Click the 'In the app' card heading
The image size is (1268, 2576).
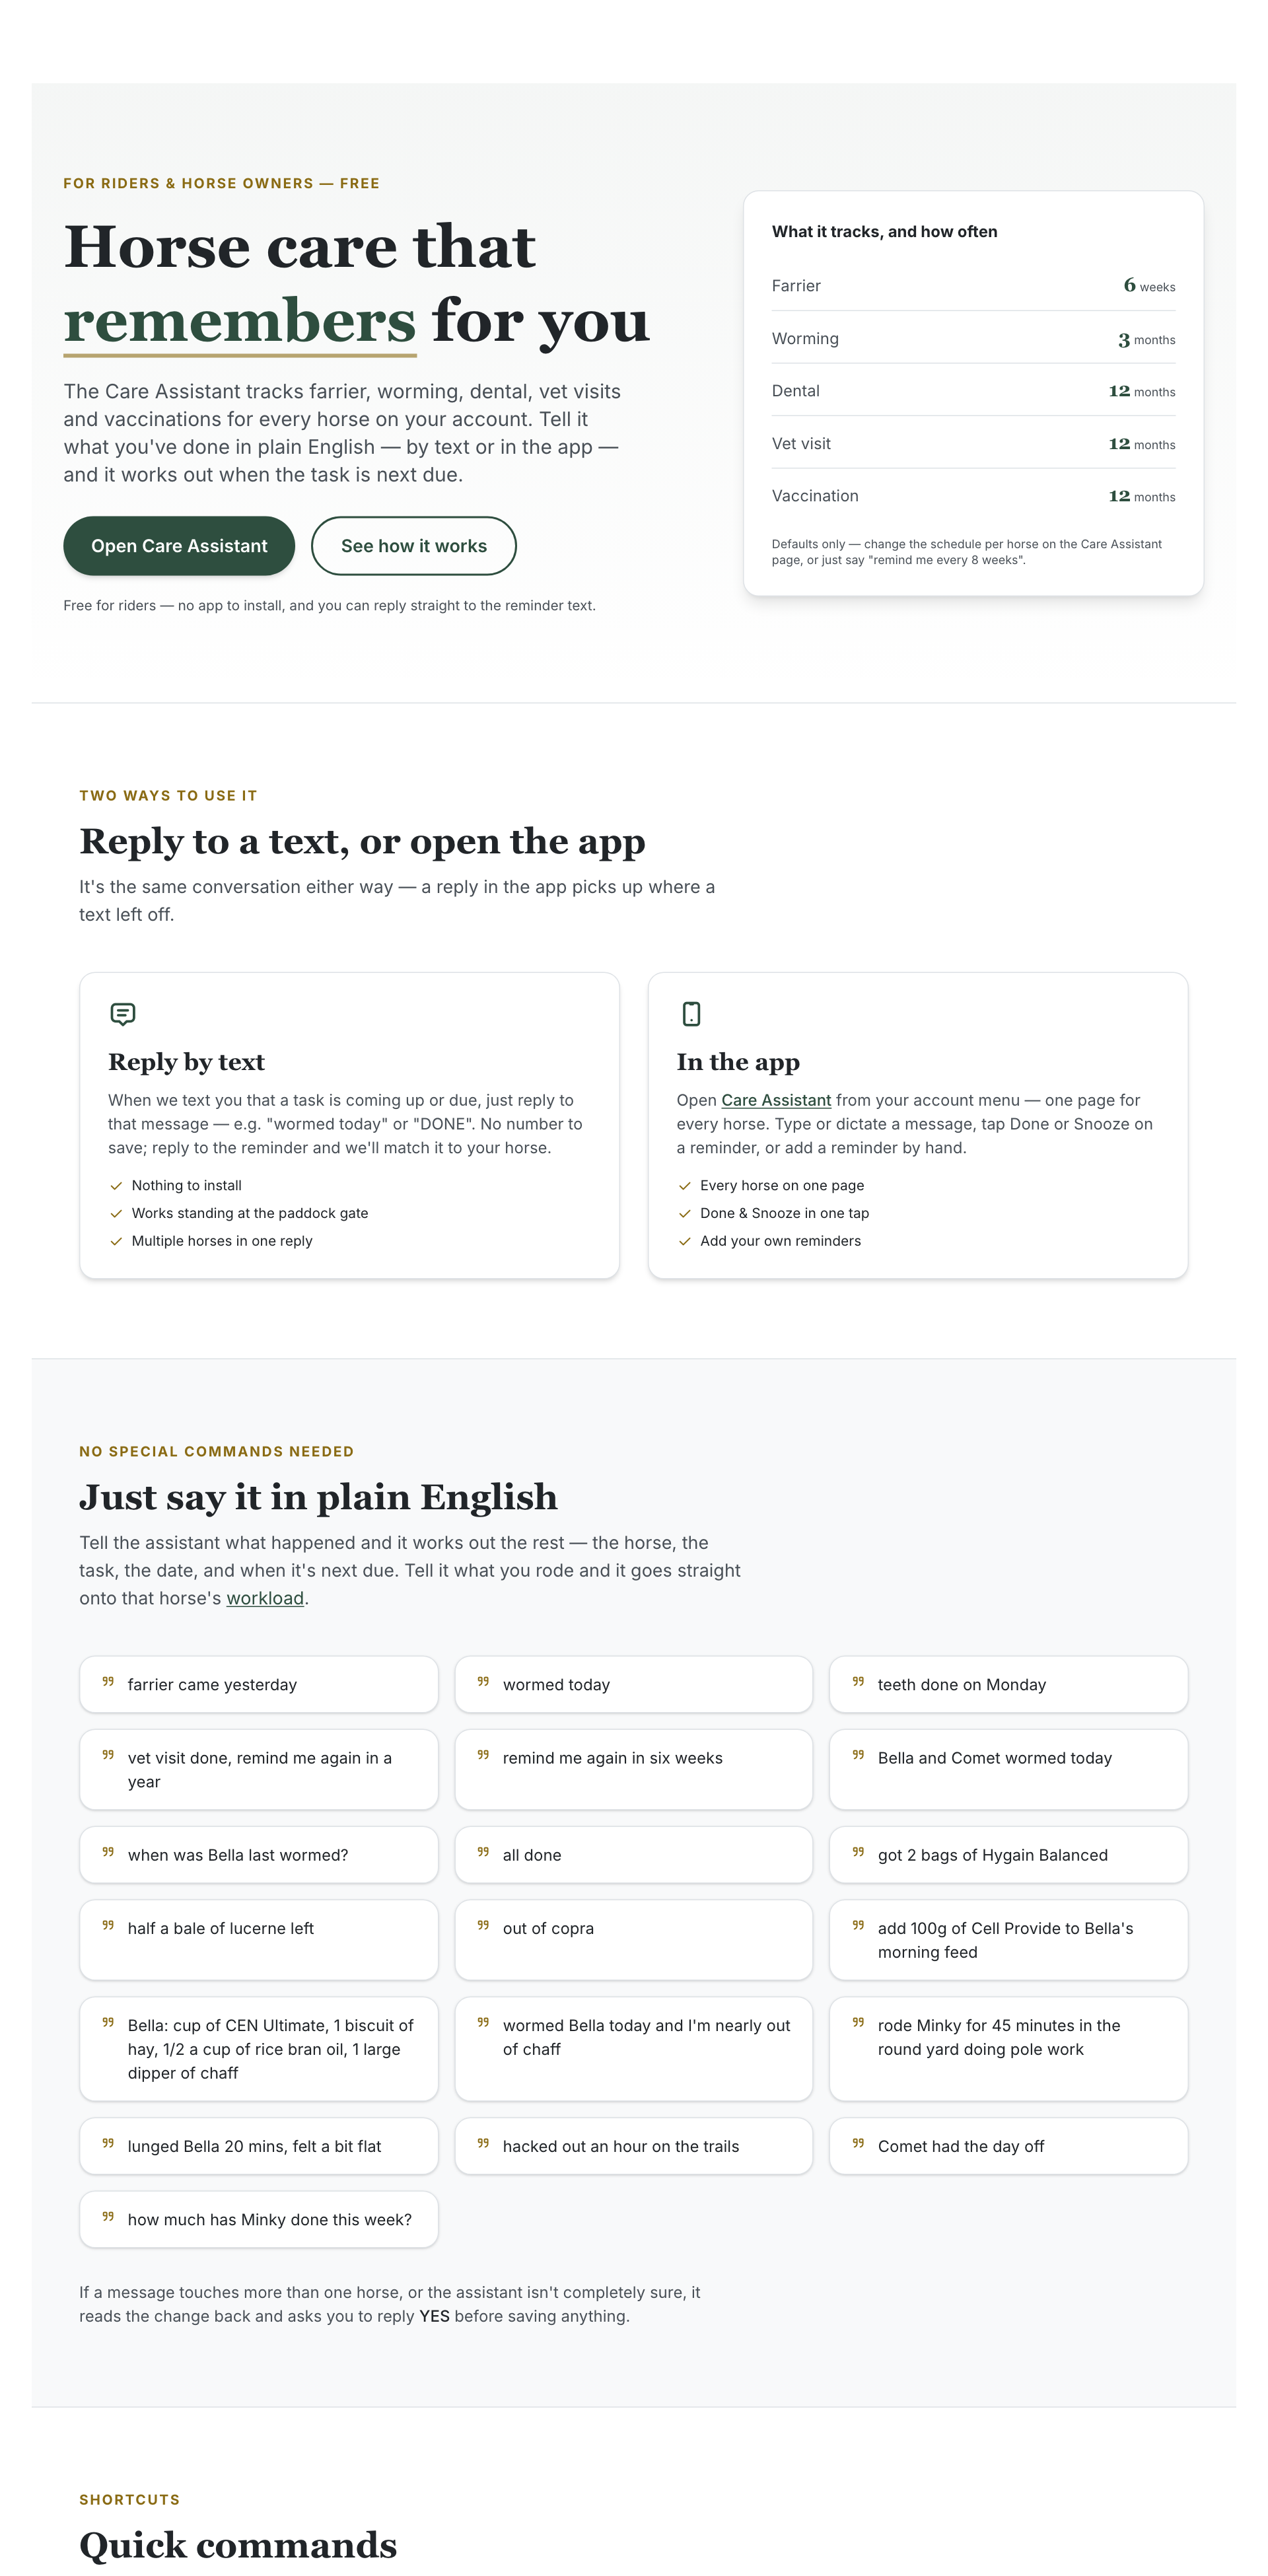[738, 1062]
